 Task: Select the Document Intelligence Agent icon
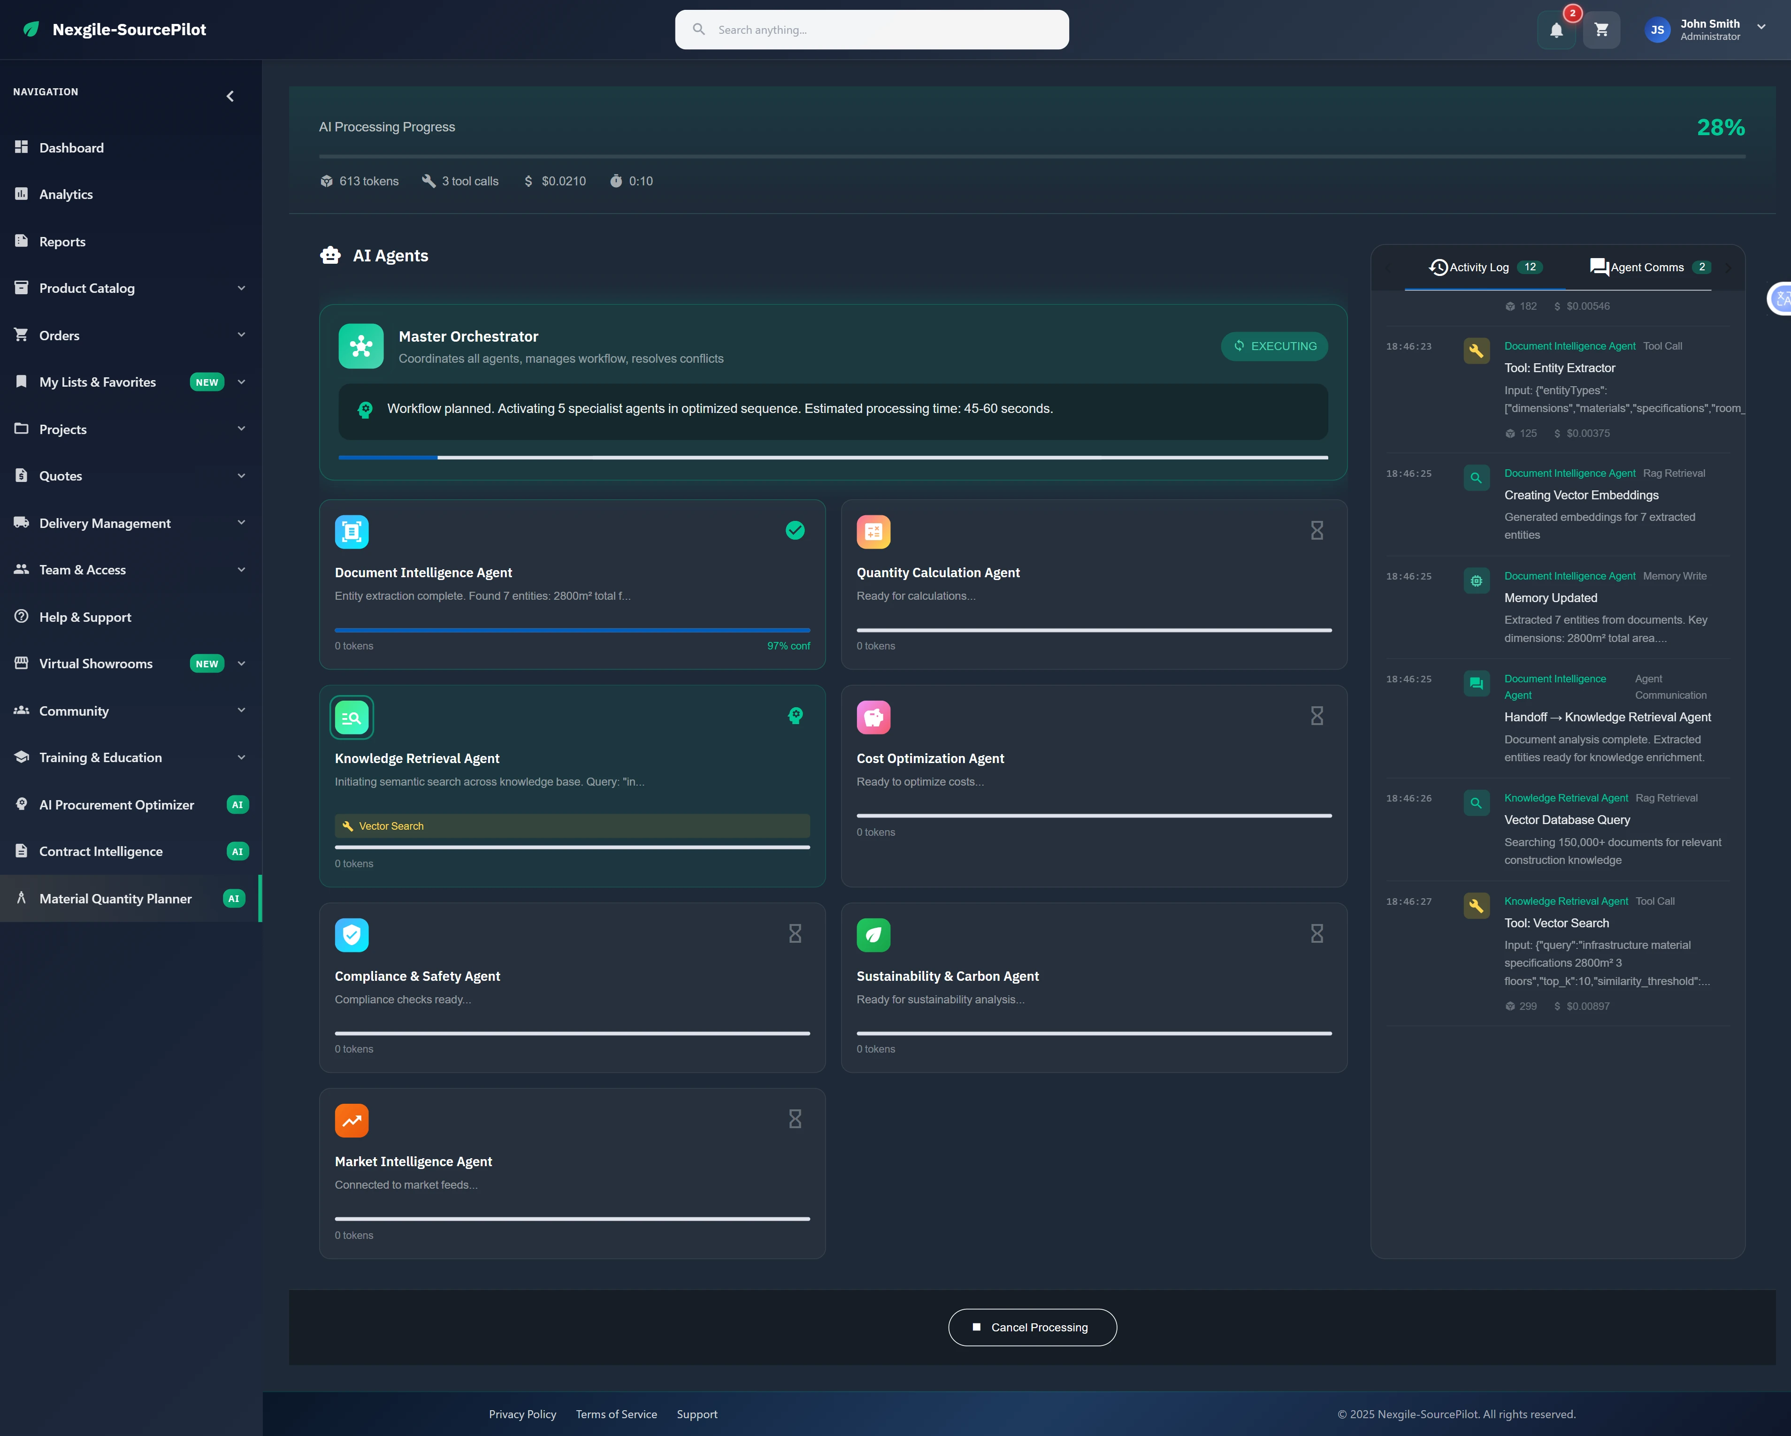(x=352, y=532)
